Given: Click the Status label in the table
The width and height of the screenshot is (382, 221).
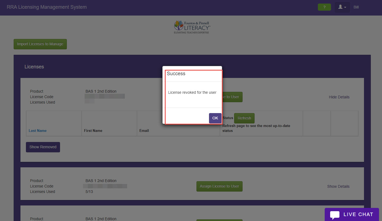Looking at the screenshot, I should coord(228,118).
